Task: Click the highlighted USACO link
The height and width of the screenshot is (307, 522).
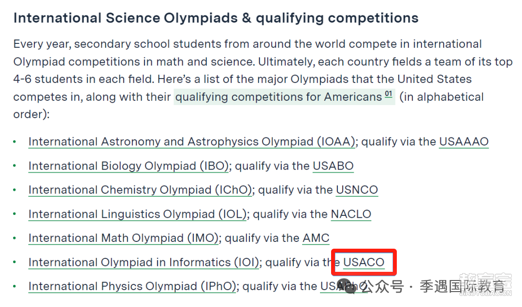Action: [x=364, y=262]
